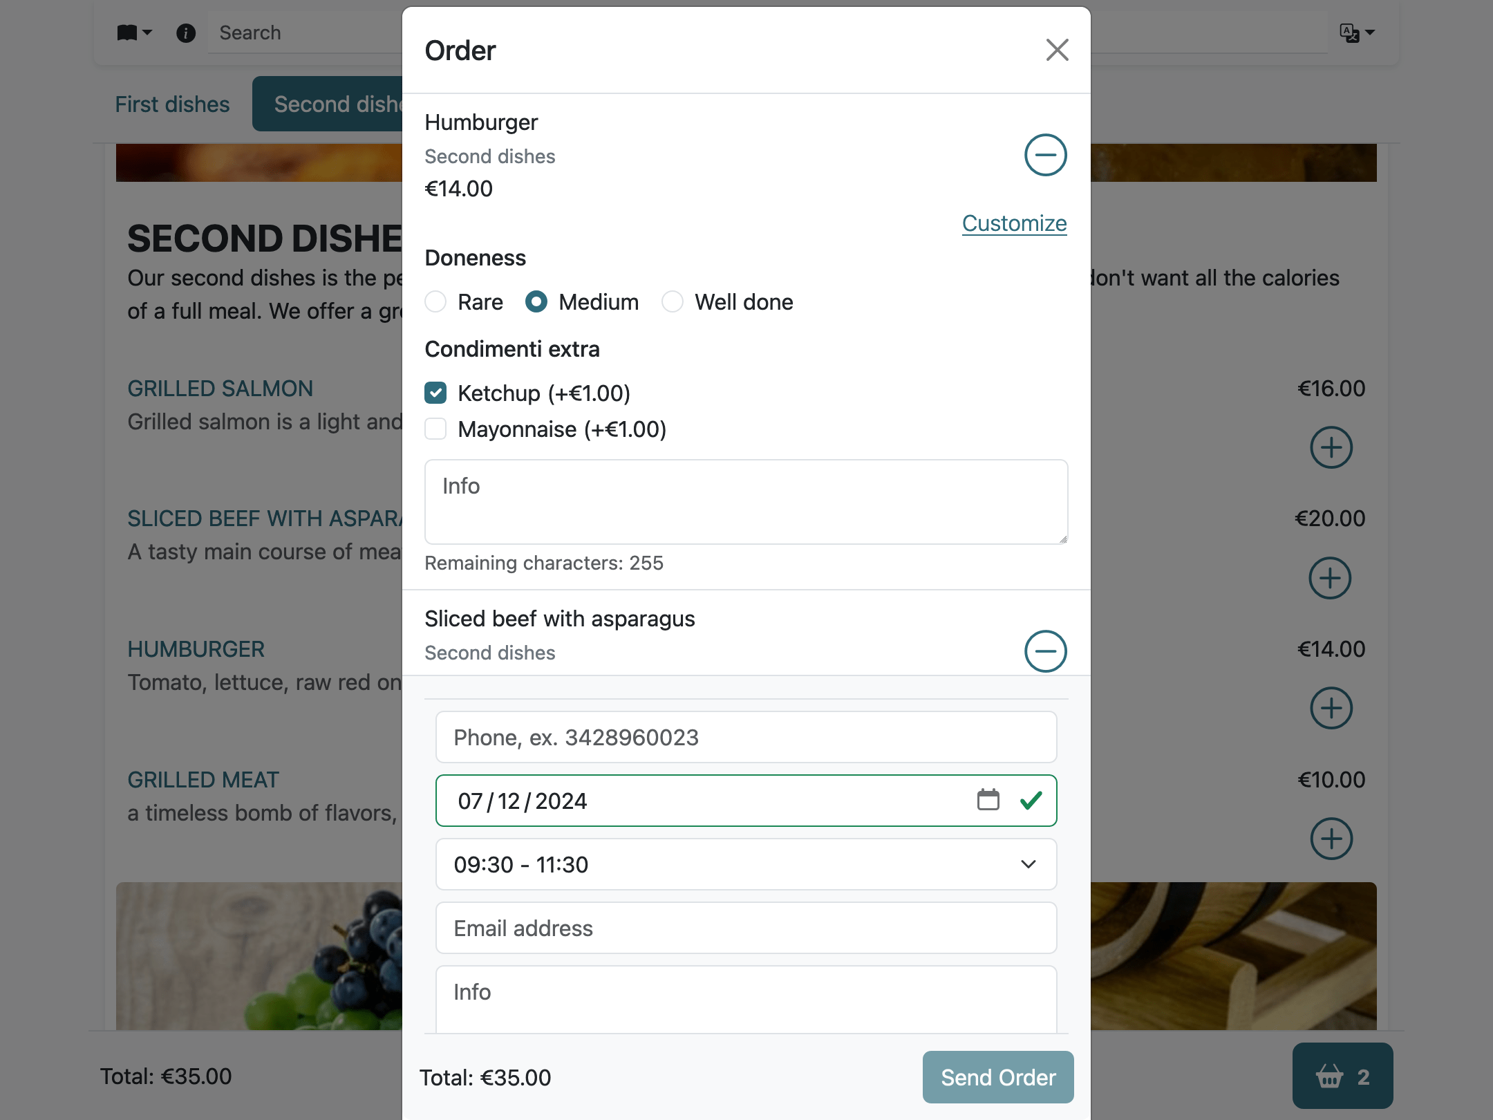Image resolution: width=1493 pixels, height=1120 pixels.
Task: Click the Customize link for Humburger
Action: point(1015,223)
